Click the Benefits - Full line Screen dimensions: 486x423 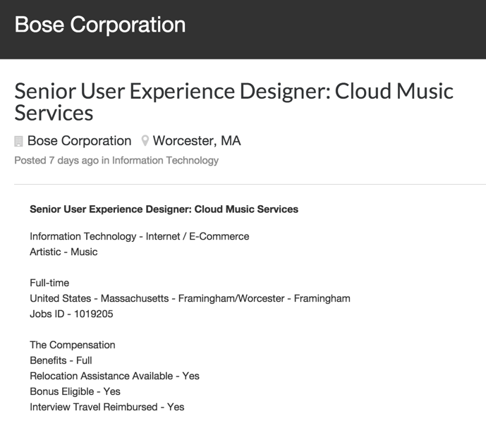click(x=61, y=360)
